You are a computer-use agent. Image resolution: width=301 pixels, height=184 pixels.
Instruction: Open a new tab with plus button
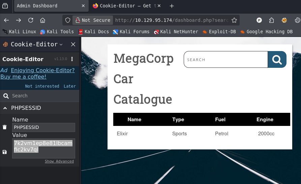pyautogui.click(x=172, y=6)
